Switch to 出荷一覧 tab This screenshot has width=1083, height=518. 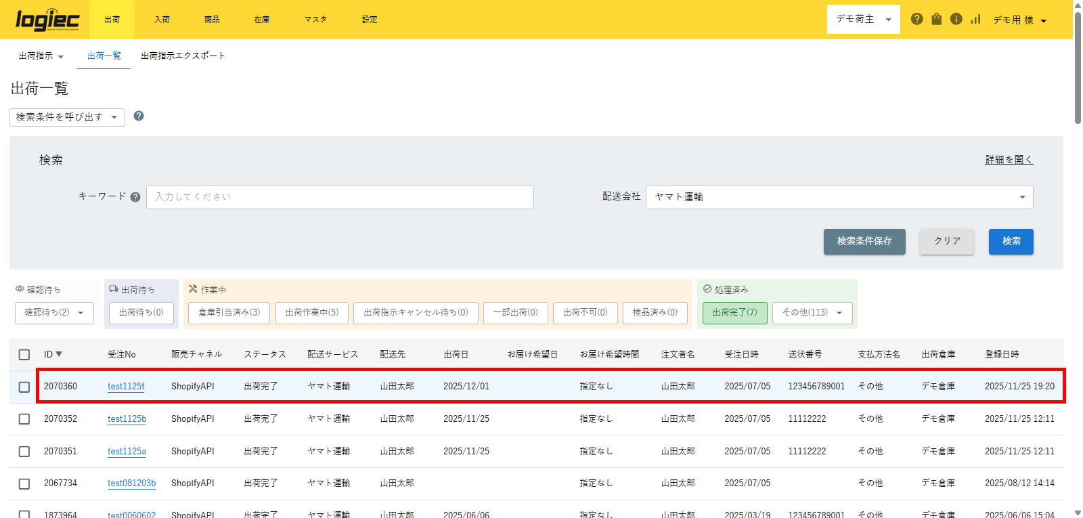pyautogui.click(x=104, y=56)
